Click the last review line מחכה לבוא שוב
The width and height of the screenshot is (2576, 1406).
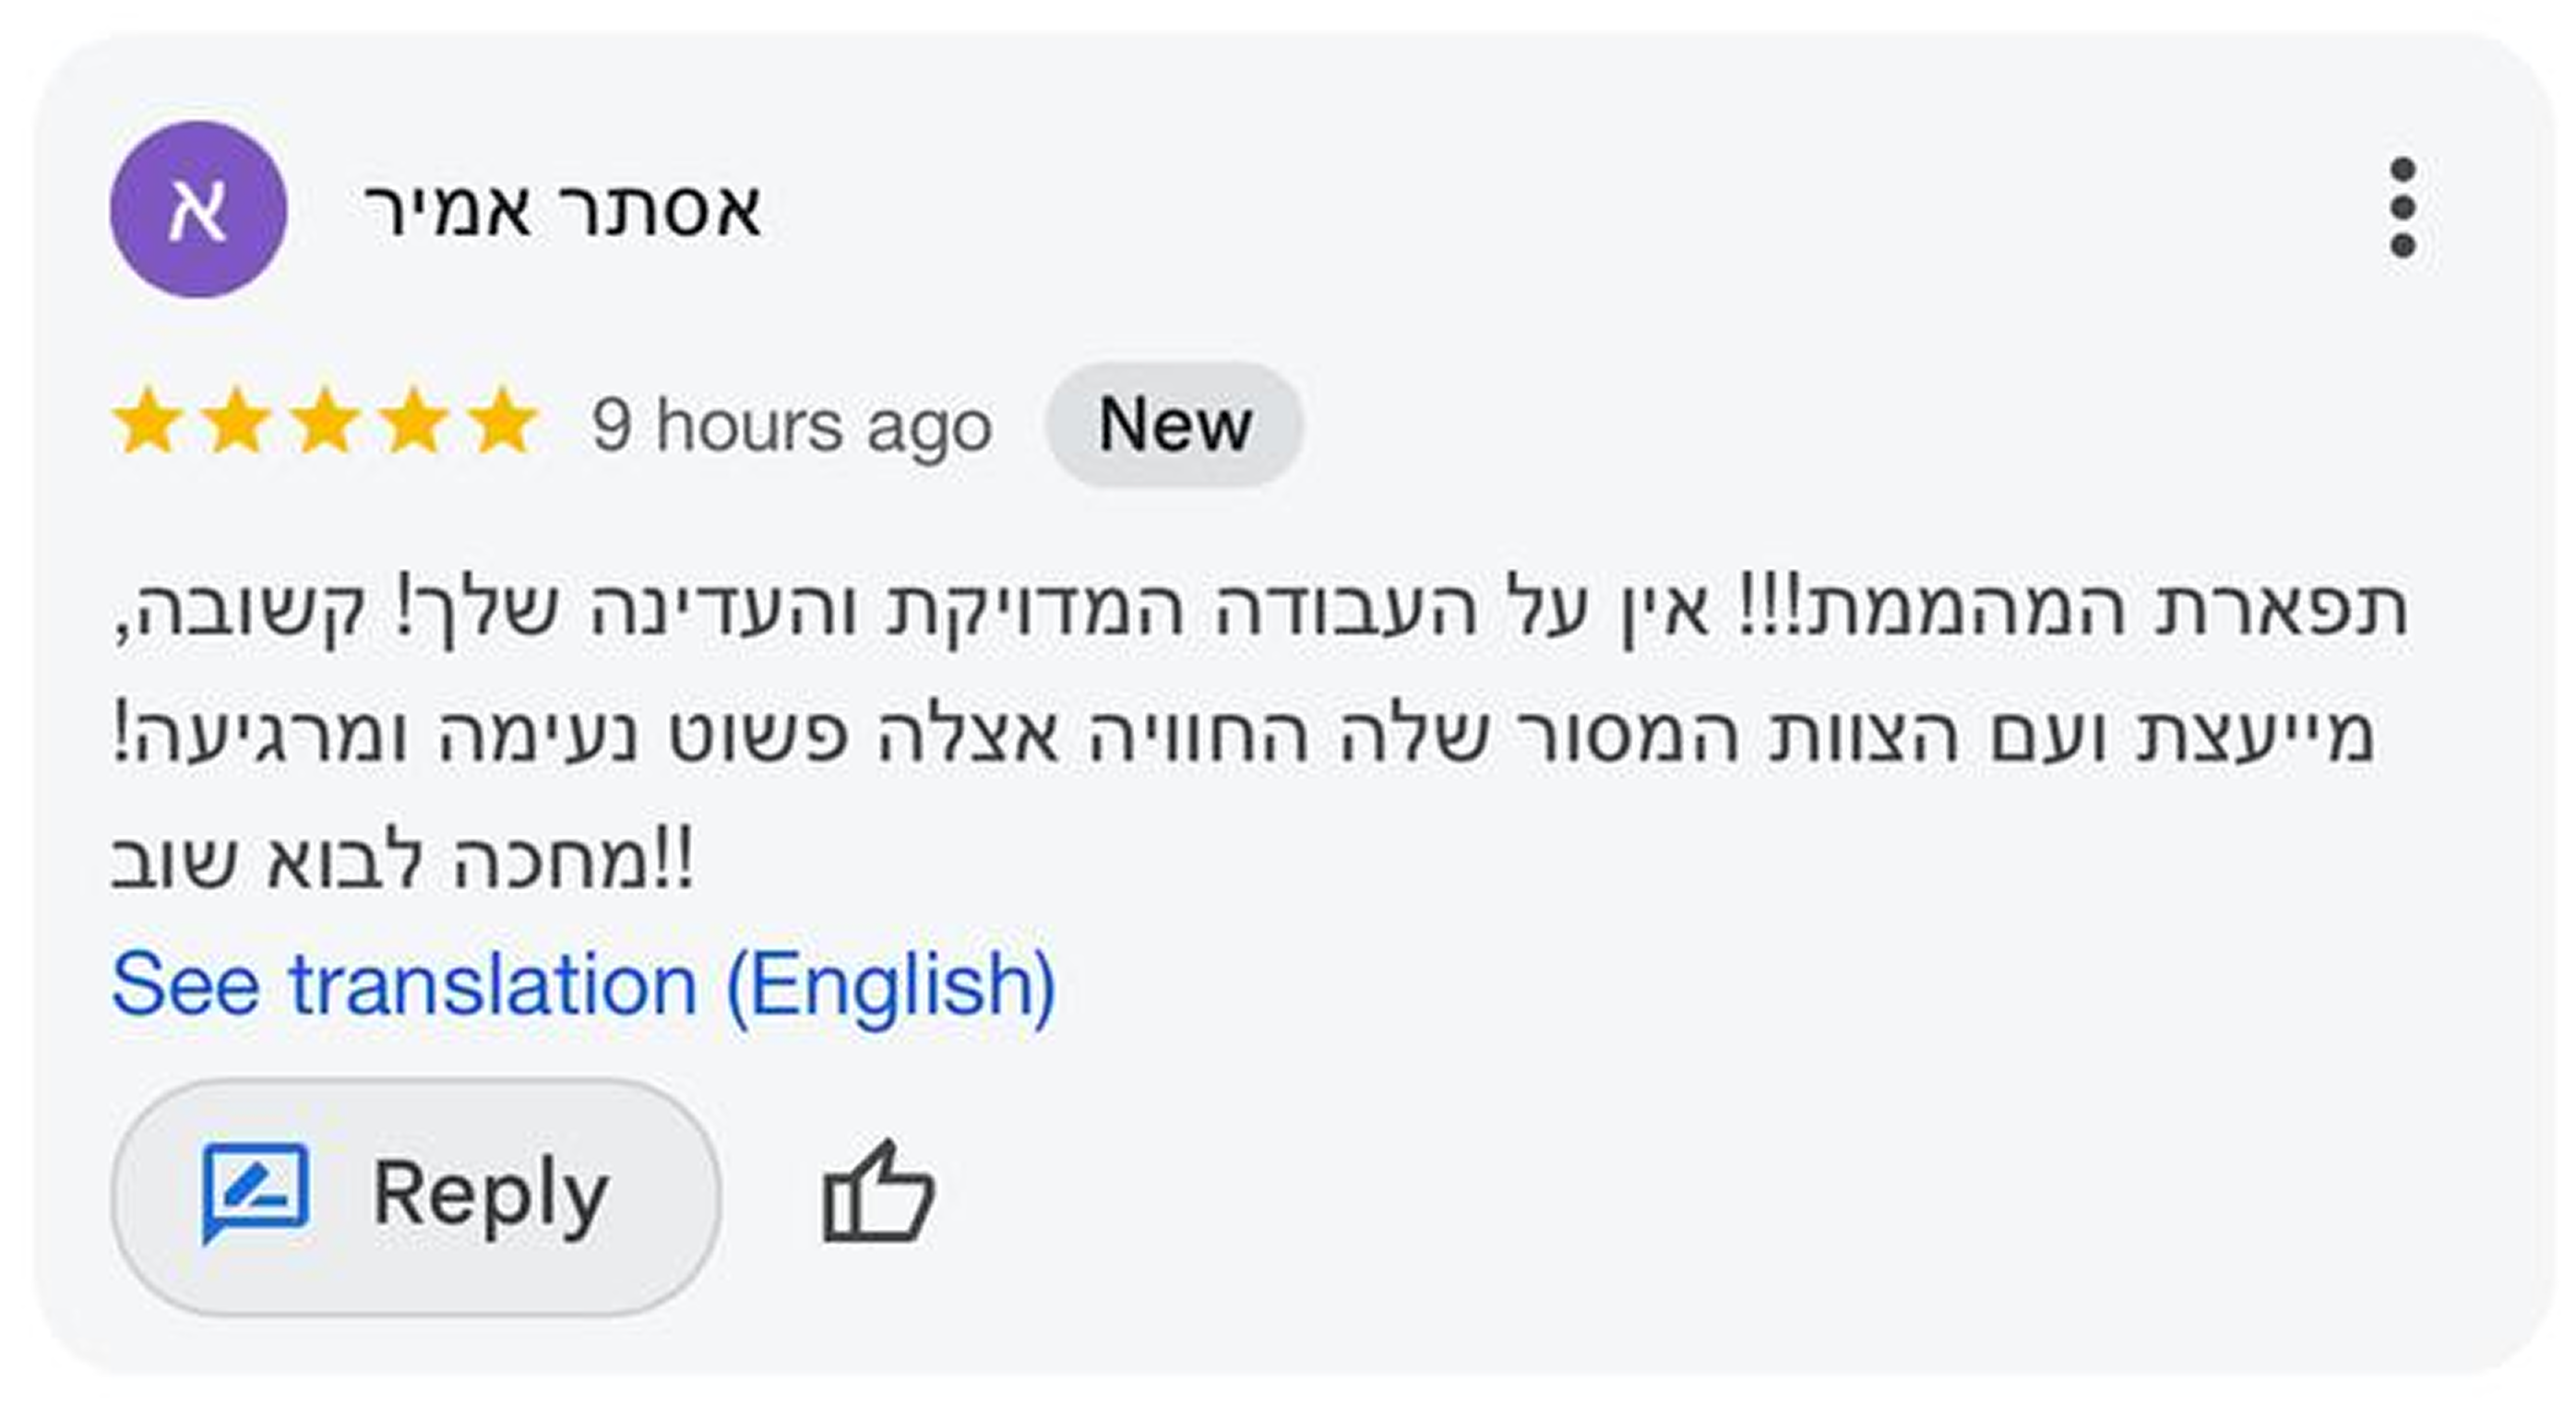[400, 860]
